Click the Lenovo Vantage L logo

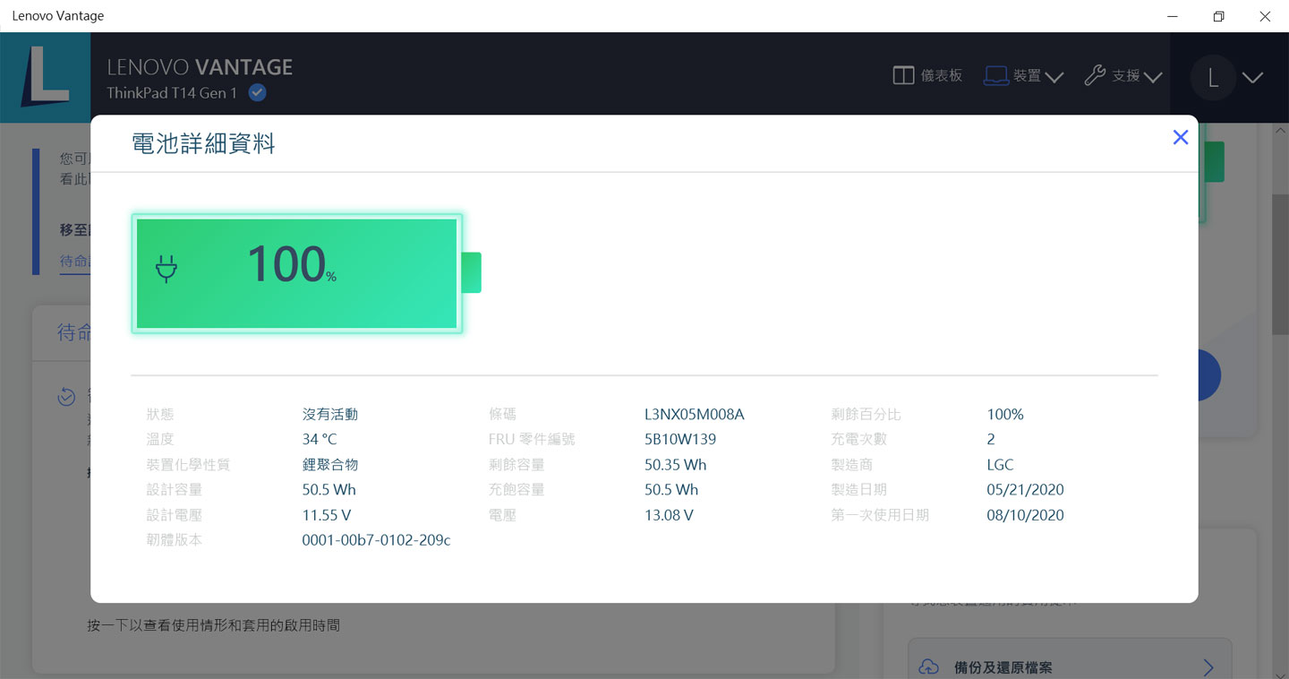[46, 77]
